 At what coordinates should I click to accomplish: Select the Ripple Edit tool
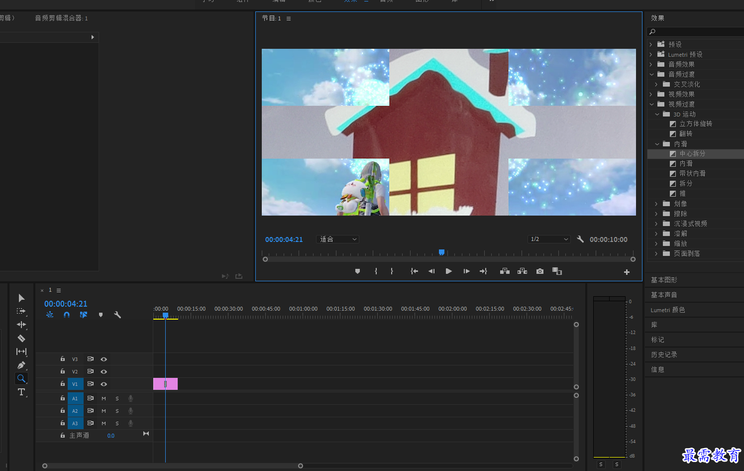(21, 325)
